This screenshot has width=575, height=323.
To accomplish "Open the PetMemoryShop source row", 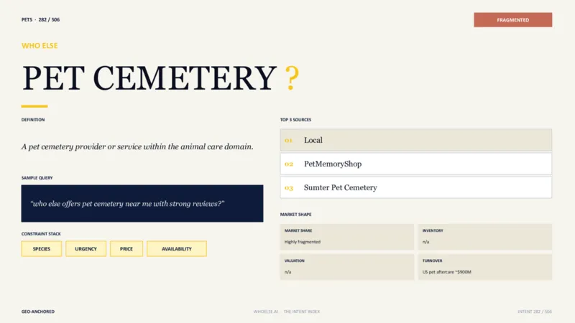I will (x=416, y=164).
